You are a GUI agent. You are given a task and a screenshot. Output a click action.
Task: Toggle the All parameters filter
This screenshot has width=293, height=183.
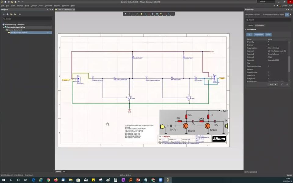(x=249, y=35)
